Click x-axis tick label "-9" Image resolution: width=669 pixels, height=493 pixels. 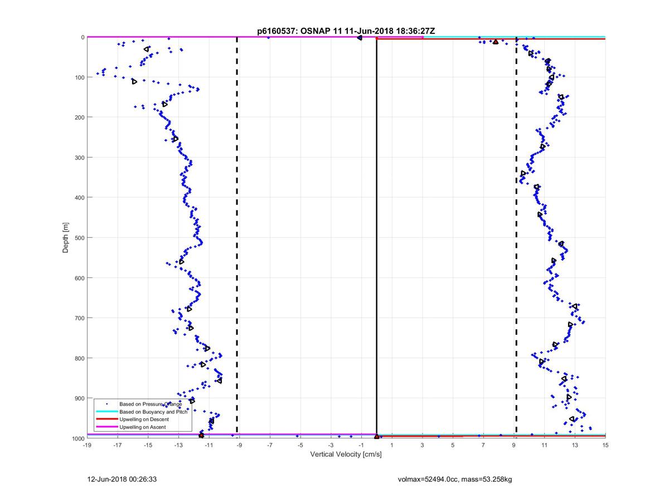pyautogui.click(x=239, y=445)
